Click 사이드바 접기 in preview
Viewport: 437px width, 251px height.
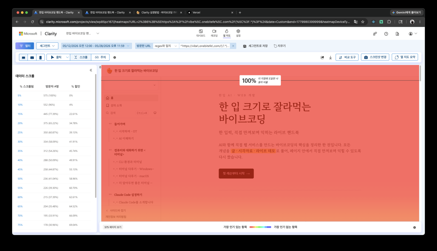pos(116,210)
